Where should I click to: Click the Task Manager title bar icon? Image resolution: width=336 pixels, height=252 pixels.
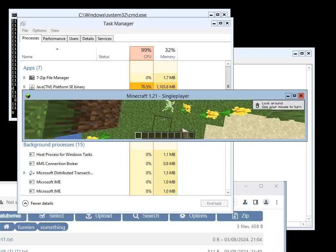click(23, 24)
